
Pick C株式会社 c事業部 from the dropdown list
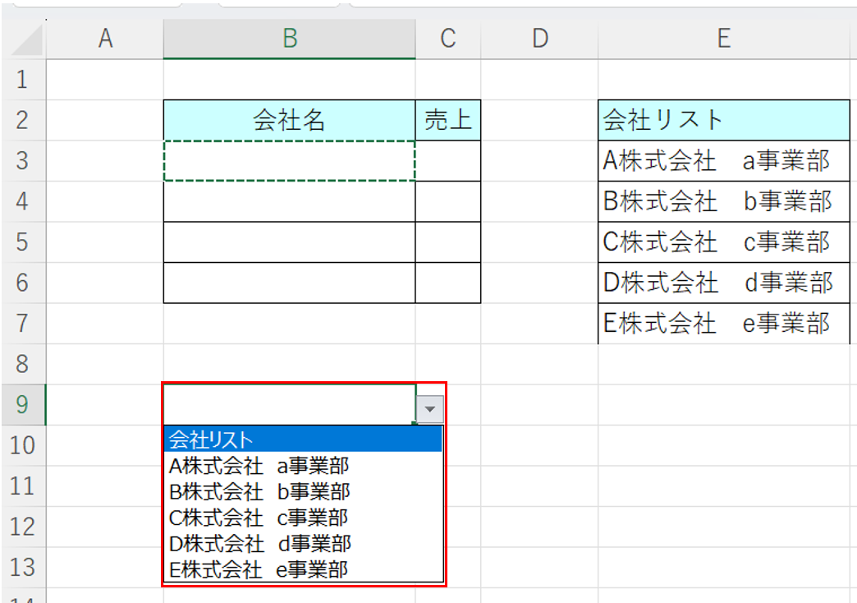[x=304, y=518]
